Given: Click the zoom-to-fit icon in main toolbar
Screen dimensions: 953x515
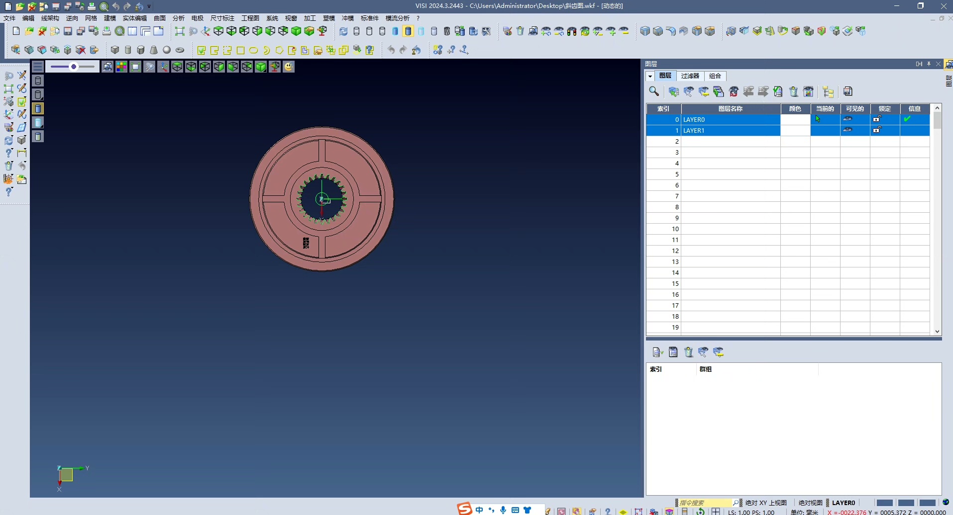Looking at the screenshot, I should click(180, 31).
